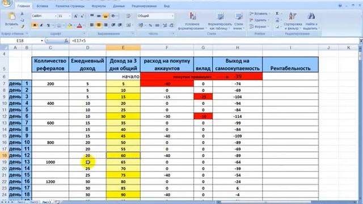Click the text orientation icon
Screen dimensions: 363x204
(113, 16)
